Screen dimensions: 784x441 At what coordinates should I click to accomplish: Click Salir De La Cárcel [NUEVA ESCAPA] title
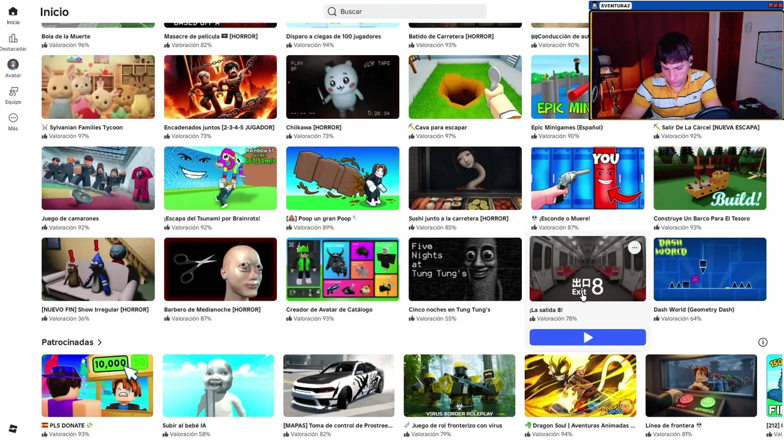tap(706, 127)
